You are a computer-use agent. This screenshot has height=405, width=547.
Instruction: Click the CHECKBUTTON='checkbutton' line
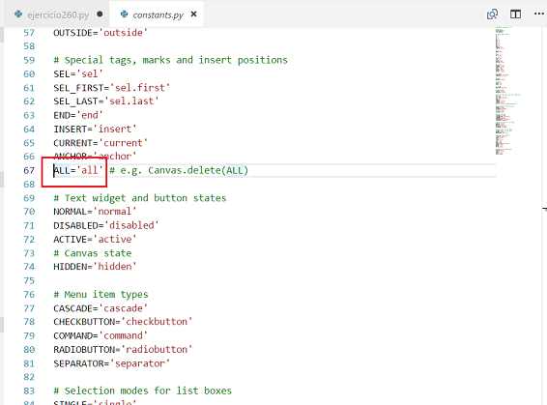(x=123, y=322)
